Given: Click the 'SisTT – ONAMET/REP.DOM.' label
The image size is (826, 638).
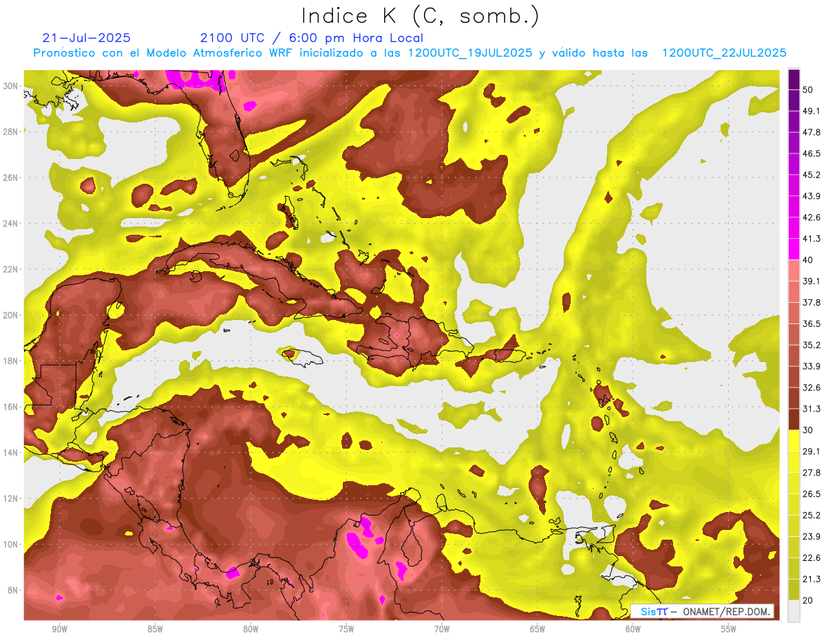Looking at the screenshot, I should pos(702,611).
